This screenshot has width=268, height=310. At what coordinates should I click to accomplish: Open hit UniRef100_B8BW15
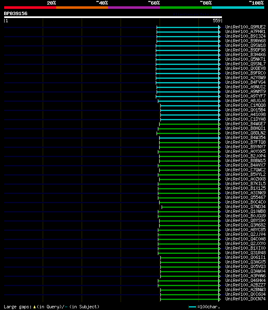245,160
